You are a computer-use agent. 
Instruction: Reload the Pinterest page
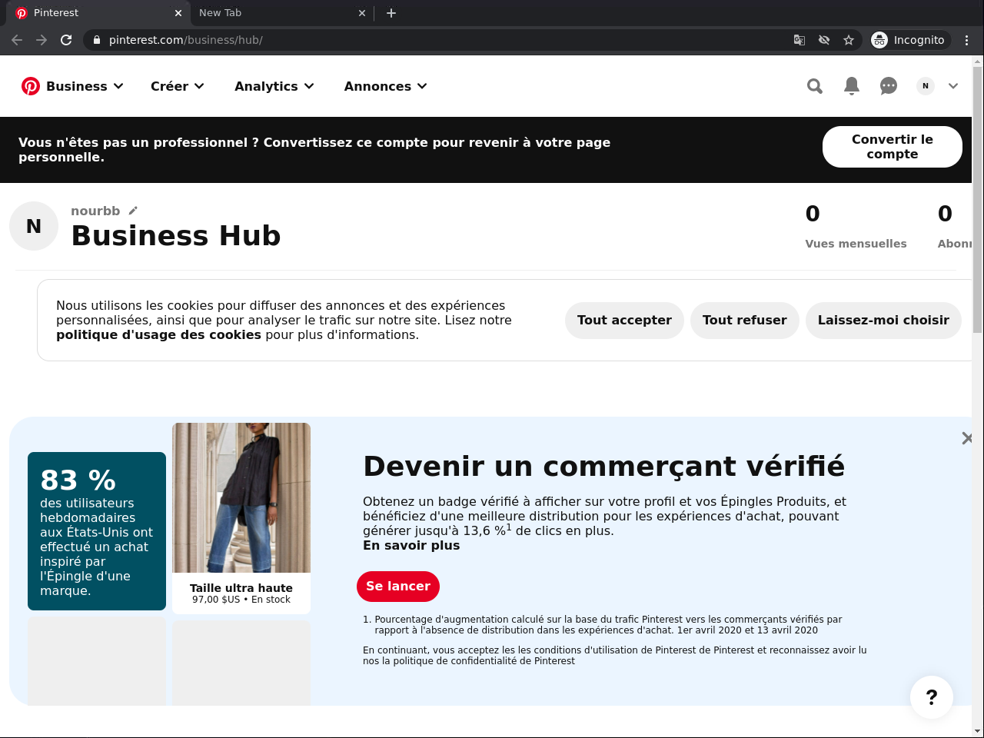point(66,40)
